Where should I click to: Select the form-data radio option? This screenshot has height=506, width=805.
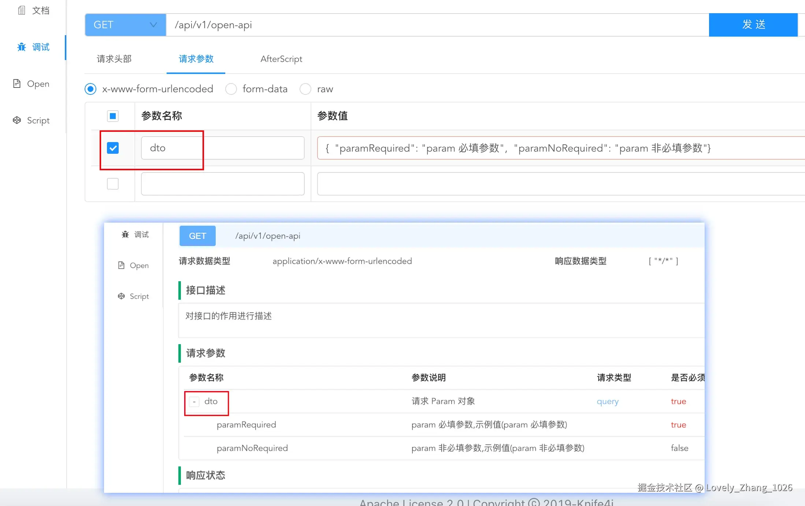pyautogui.click(x=231, y=89)
